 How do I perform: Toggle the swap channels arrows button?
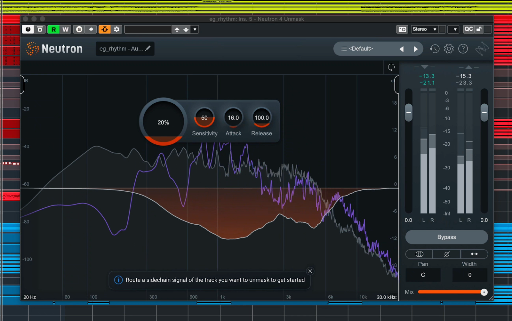coord(474,254)
